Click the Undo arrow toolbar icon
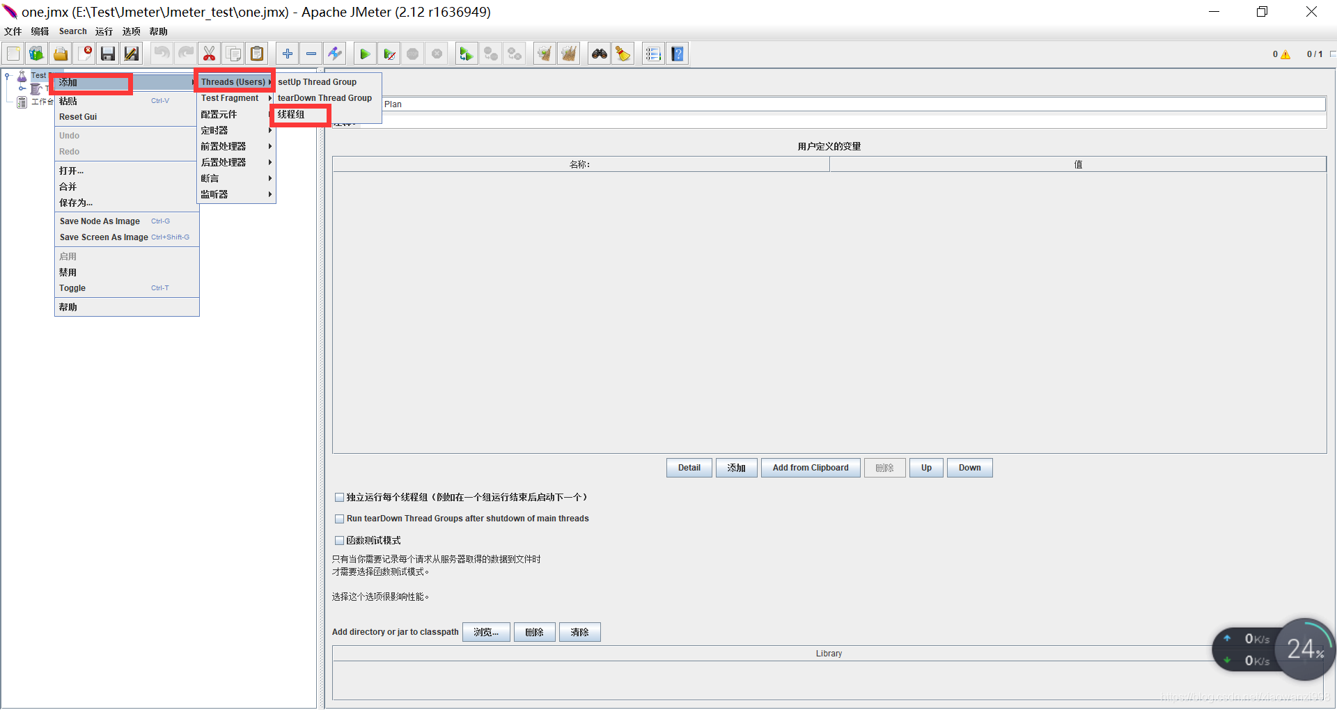Image resolution: width=1337 pixels, height=710 pixels. (x=162, y=54)
